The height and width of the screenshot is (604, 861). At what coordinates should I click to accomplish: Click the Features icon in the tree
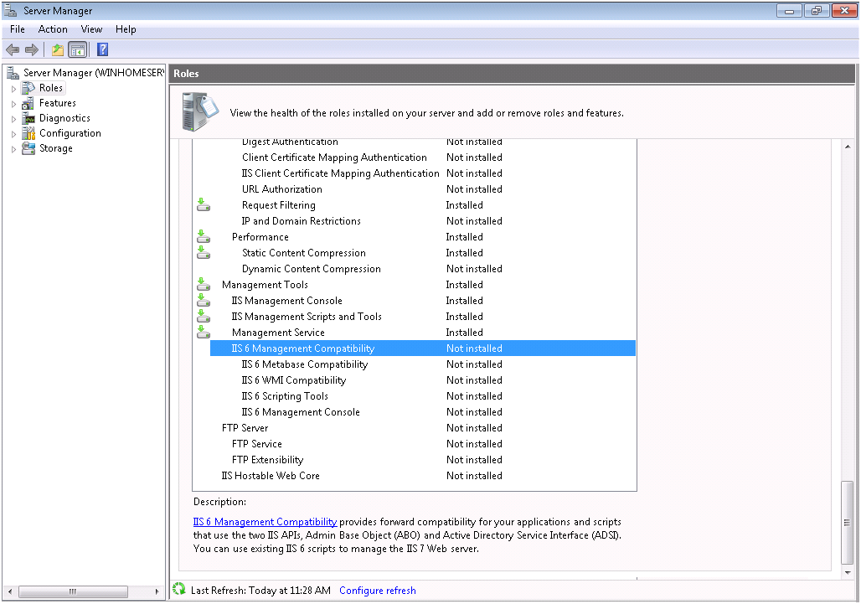(x=28, y=103)
